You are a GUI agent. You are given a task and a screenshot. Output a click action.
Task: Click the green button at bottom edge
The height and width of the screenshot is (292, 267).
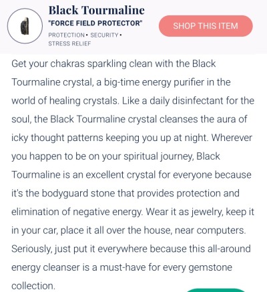click(216, 290)
